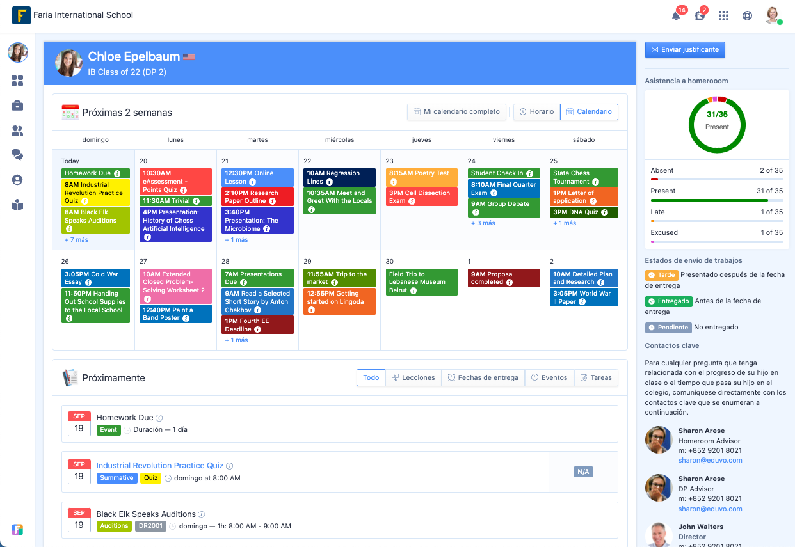Click info icon on 11:30AM Trivia! event

(x=197, y=201)
